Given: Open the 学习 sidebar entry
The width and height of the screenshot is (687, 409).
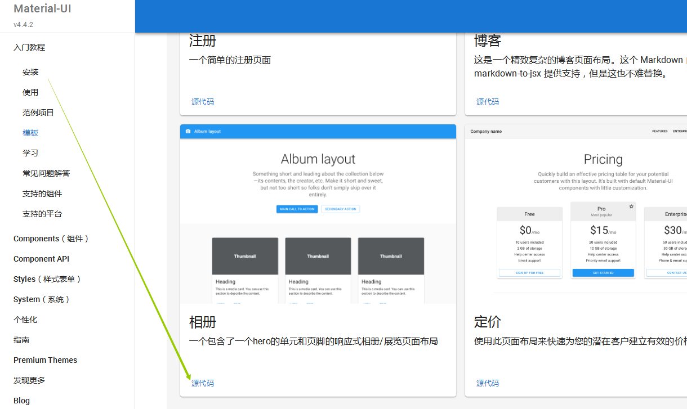Looking at the screenshot, I should pyautogui.click(x=30, y=153).
